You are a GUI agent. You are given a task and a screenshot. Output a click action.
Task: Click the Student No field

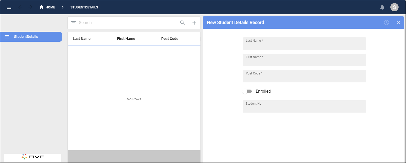[304, 106]
